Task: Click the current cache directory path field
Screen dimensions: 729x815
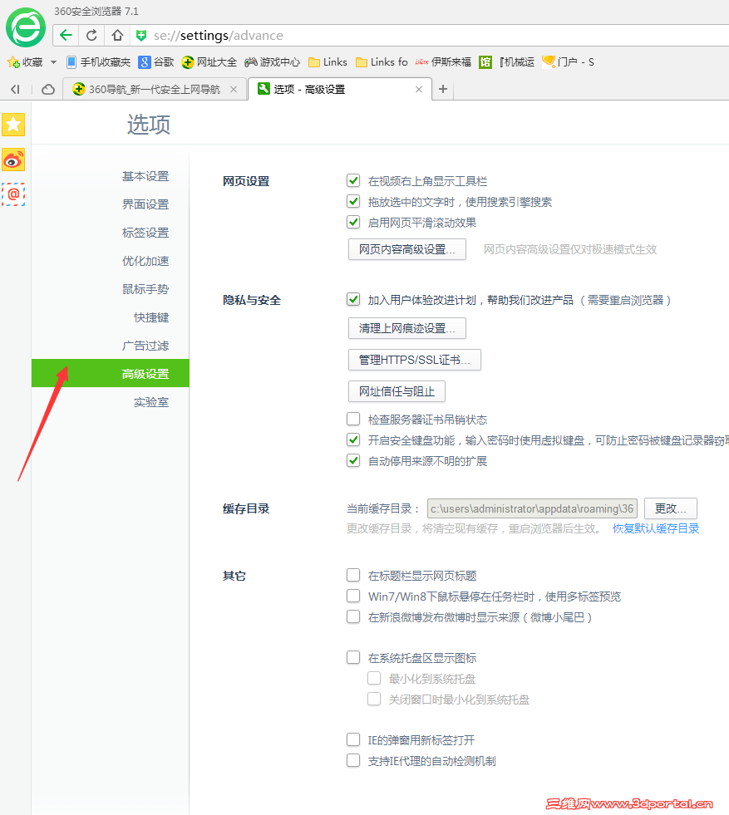Action: [533, 508]
